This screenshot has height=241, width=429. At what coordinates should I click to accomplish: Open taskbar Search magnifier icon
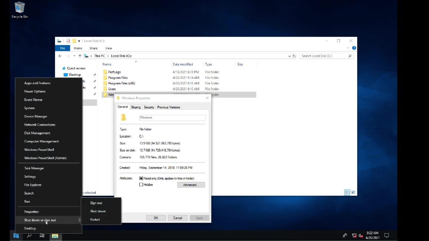point(29,236)
